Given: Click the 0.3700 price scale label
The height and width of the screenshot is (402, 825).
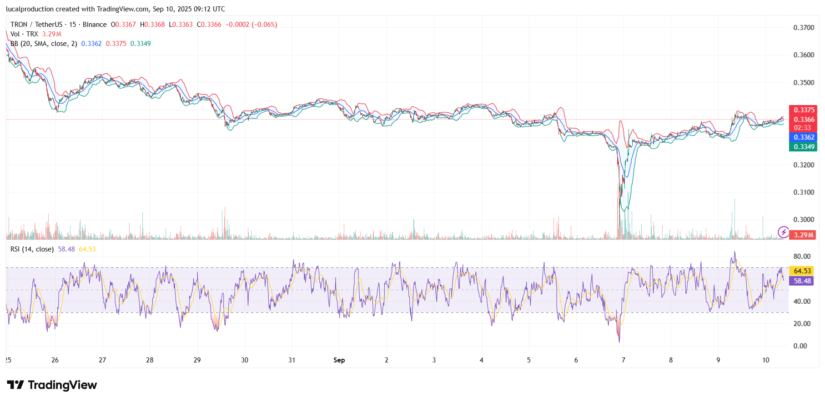Looking at the screenshot, I should point(804,28).
